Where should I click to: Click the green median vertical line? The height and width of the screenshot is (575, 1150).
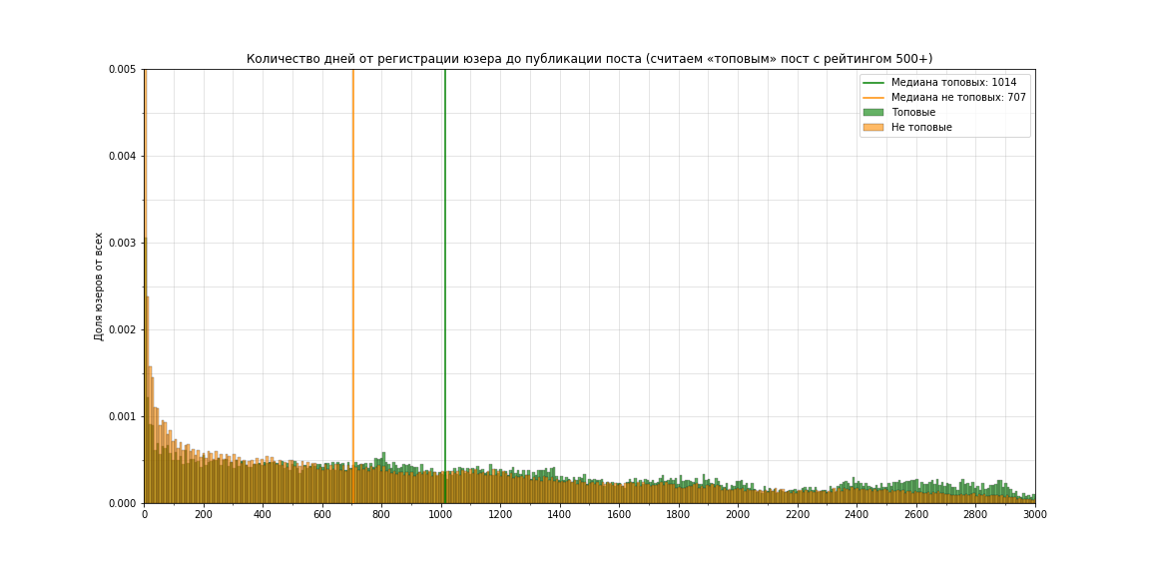[444, 287]
